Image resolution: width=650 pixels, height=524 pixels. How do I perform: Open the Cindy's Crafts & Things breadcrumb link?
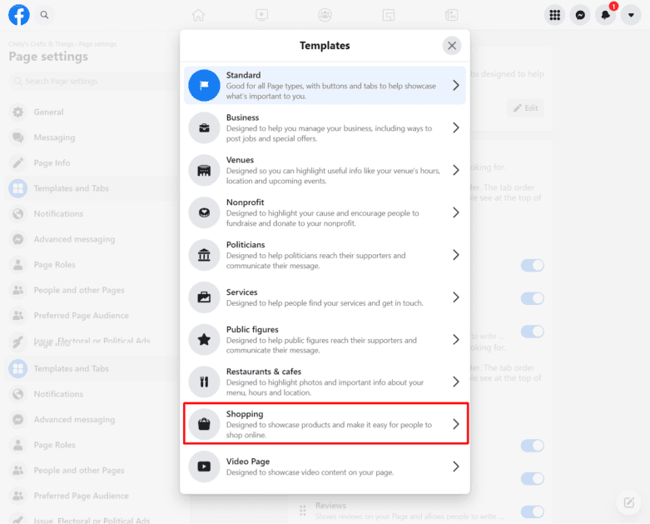[x=41, y=44]
